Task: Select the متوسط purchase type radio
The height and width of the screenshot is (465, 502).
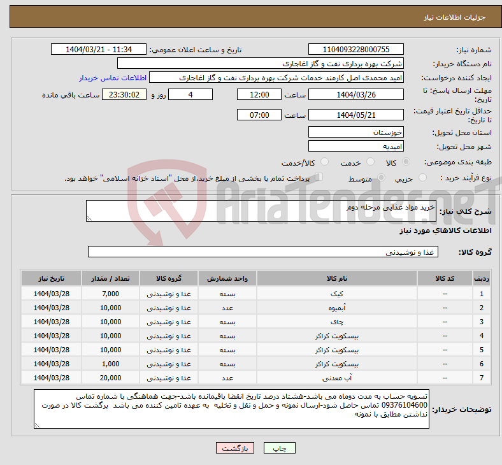Action: coord(381,178)
